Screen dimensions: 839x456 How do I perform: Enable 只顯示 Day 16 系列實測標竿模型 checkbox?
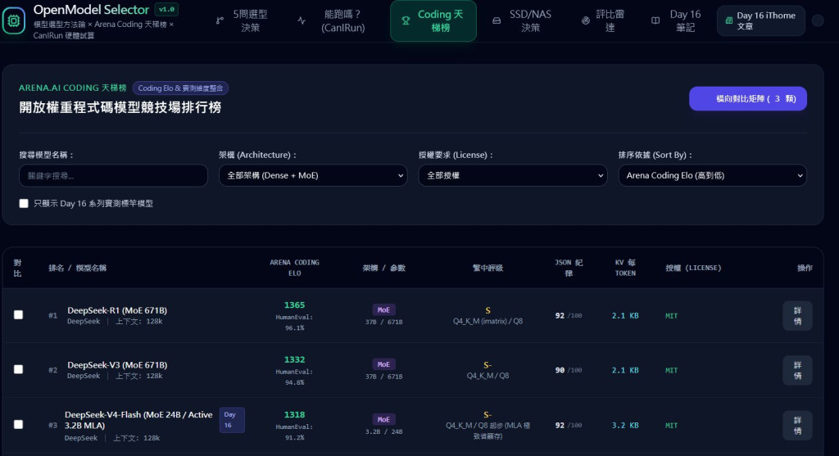24,204
